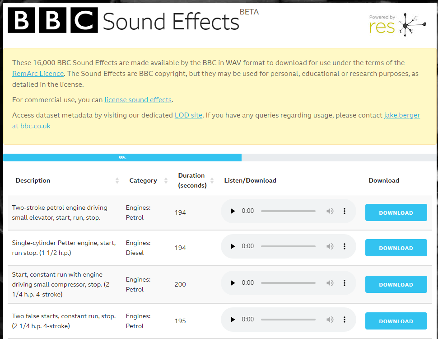The width and height of the screenshot is (438, 339).
Task: Mute the two-stroke petrol engine audio
Action: click(x=330, y=211)
